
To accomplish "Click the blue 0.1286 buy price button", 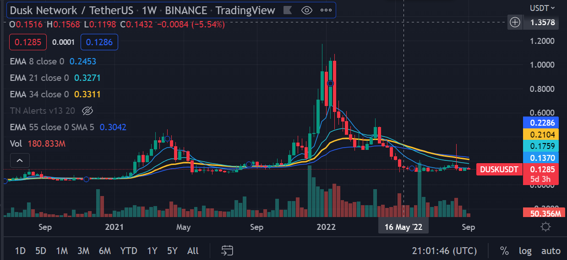I will click(99, 42).
